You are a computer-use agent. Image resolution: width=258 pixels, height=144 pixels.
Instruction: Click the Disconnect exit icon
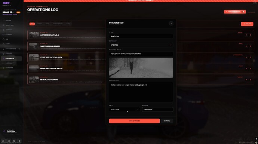[x=3, y=63]
